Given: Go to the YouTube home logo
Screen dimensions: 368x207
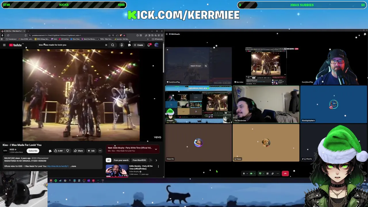Looking at the screenshot, I should (16, 45).
